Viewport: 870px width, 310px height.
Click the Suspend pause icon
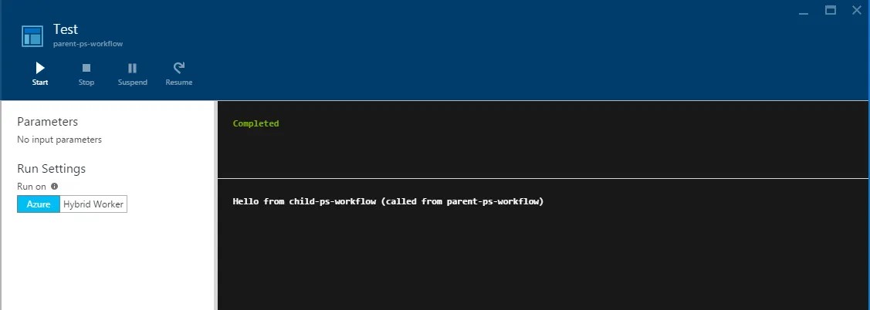click(x=132, y=68)
